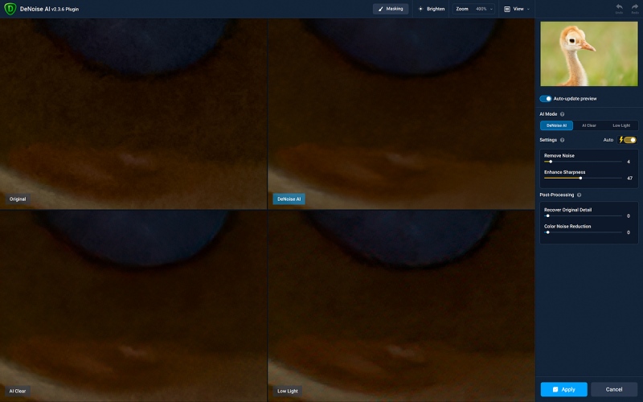The image size is (643, 402).
Task: Click the Apply button
Action: (564, 389)
